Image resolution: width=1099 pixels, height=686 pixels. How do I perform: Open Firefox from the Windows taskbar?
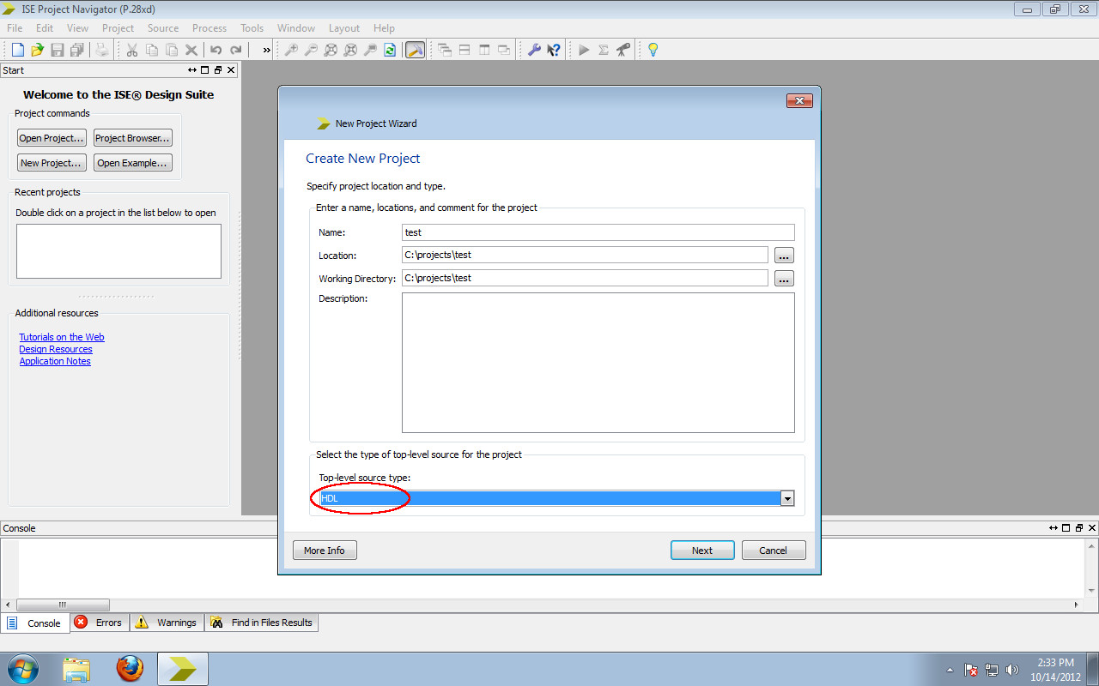130,668
